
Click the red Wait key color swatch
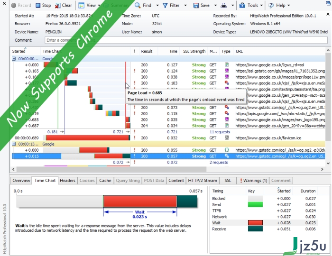[x=255, y=223]
